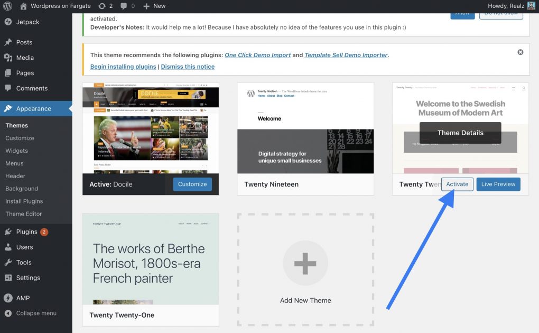Click Wordpress on Fargate site name
The image size is (539, 333).
[60, 6]
